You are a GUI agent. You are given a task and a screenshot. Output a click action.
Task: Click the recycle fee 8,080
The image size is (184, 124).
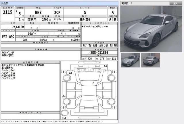point(74,40)
